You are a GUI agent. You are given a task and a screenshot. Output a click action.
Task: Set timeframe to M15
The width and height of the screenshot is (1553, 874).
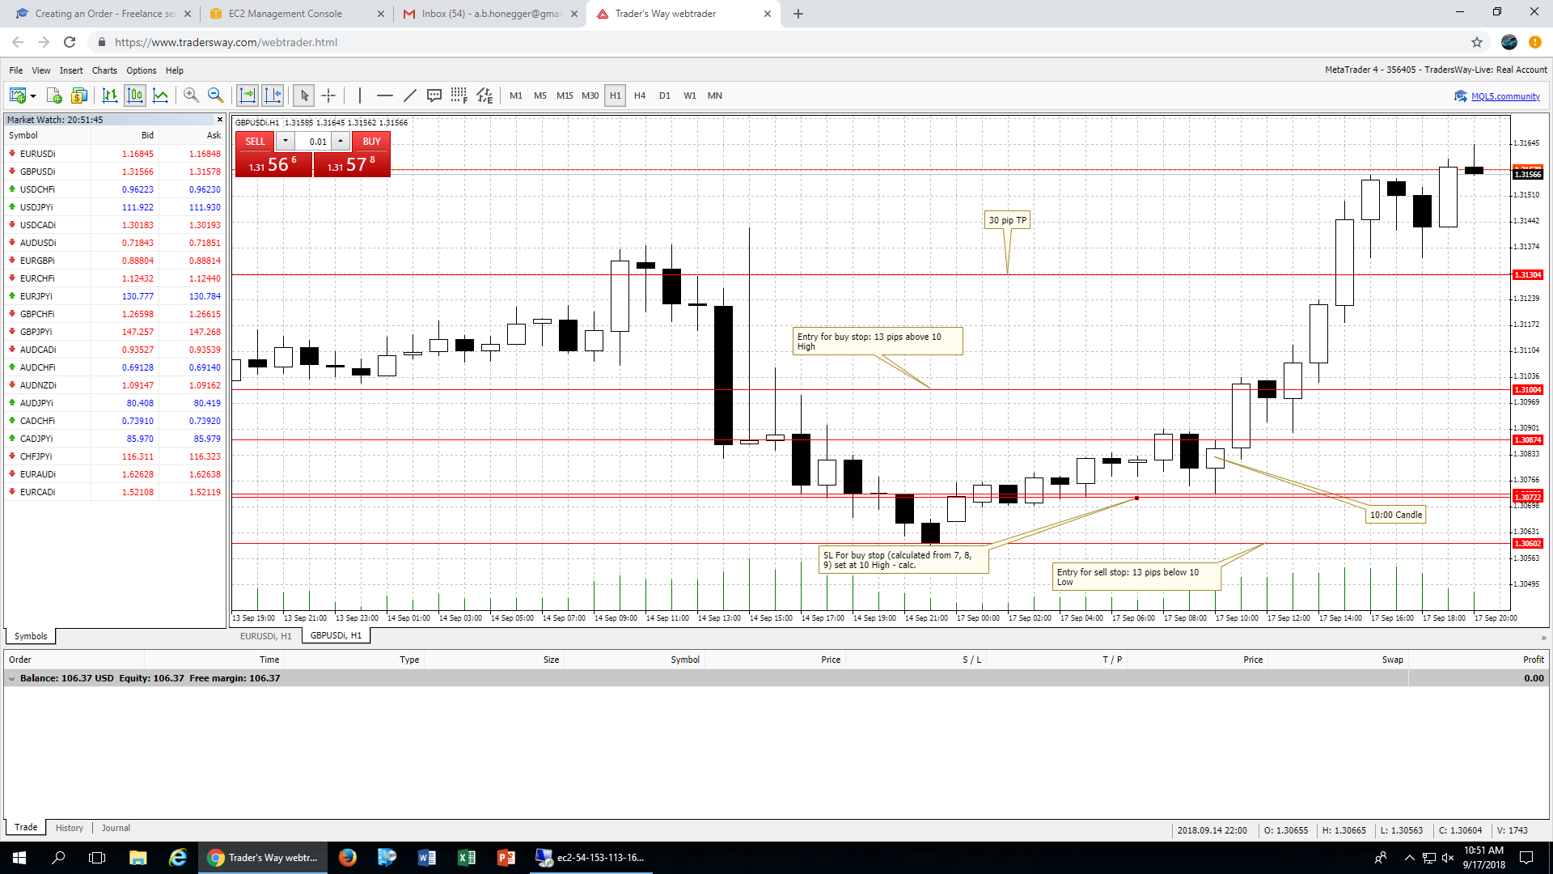pos(565,95)
